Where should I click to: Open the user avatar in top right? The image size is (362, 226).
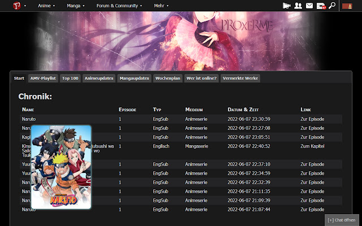point(347,6)
